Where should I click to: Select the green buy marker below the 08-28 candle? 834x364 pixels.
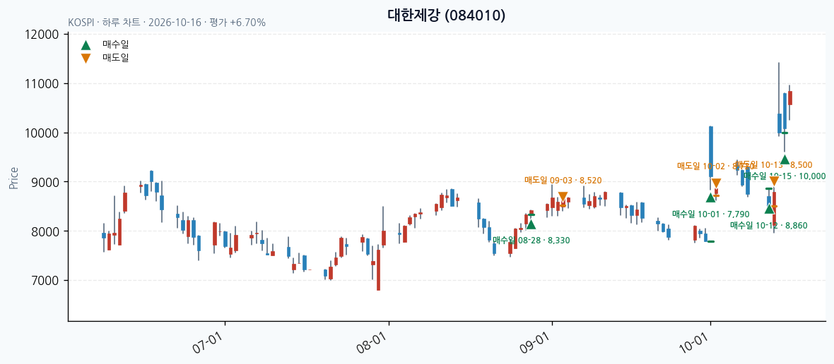coord(531,224)
